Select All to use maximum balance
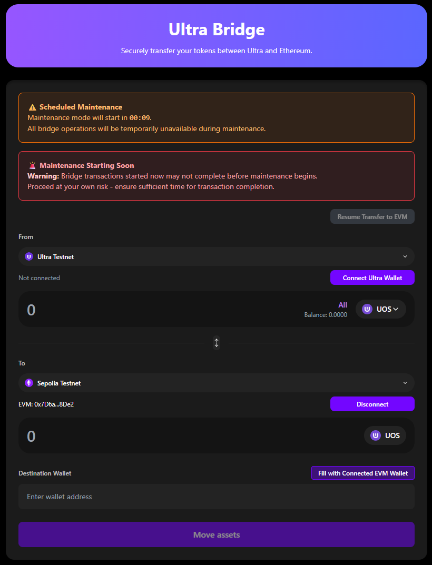The width and height of the screenshot is (432, 565). coord(342,305)
